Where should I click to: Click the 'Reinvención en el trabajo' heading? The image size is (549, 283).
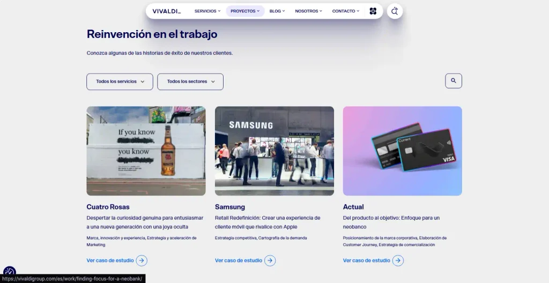(152, 34)
